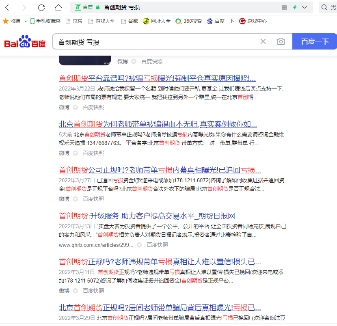This screenshot has height=326, width=337.
Task: Open result 首创期货正规吗?老师违规带单亏损真相
Action: tap(160, 262)
